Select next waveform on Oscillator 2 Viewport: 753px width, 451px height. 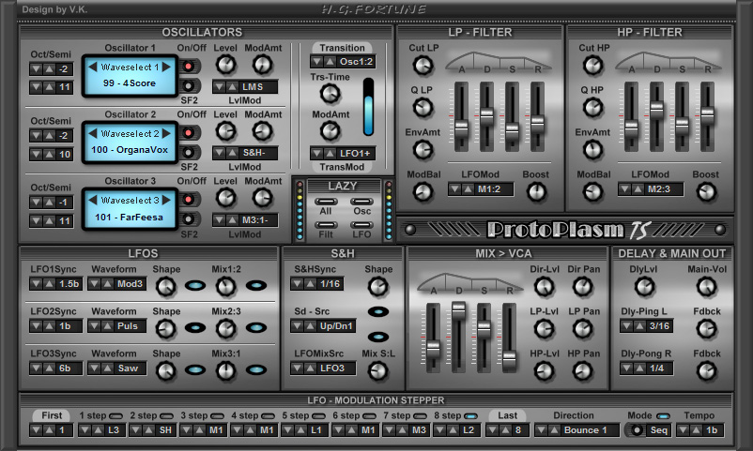click(166, 133)
